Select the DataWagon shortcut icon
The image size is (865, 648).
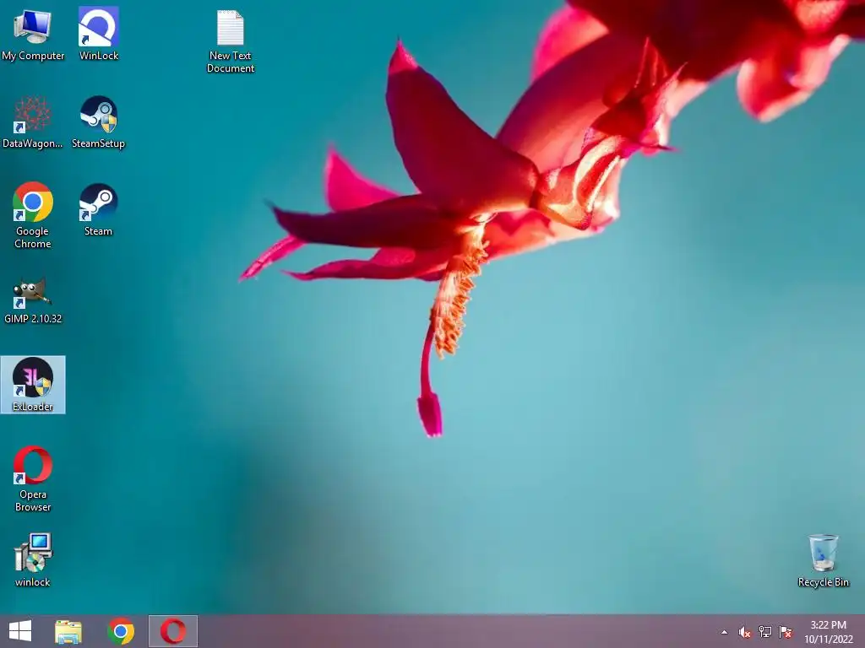tap(33, 122)
